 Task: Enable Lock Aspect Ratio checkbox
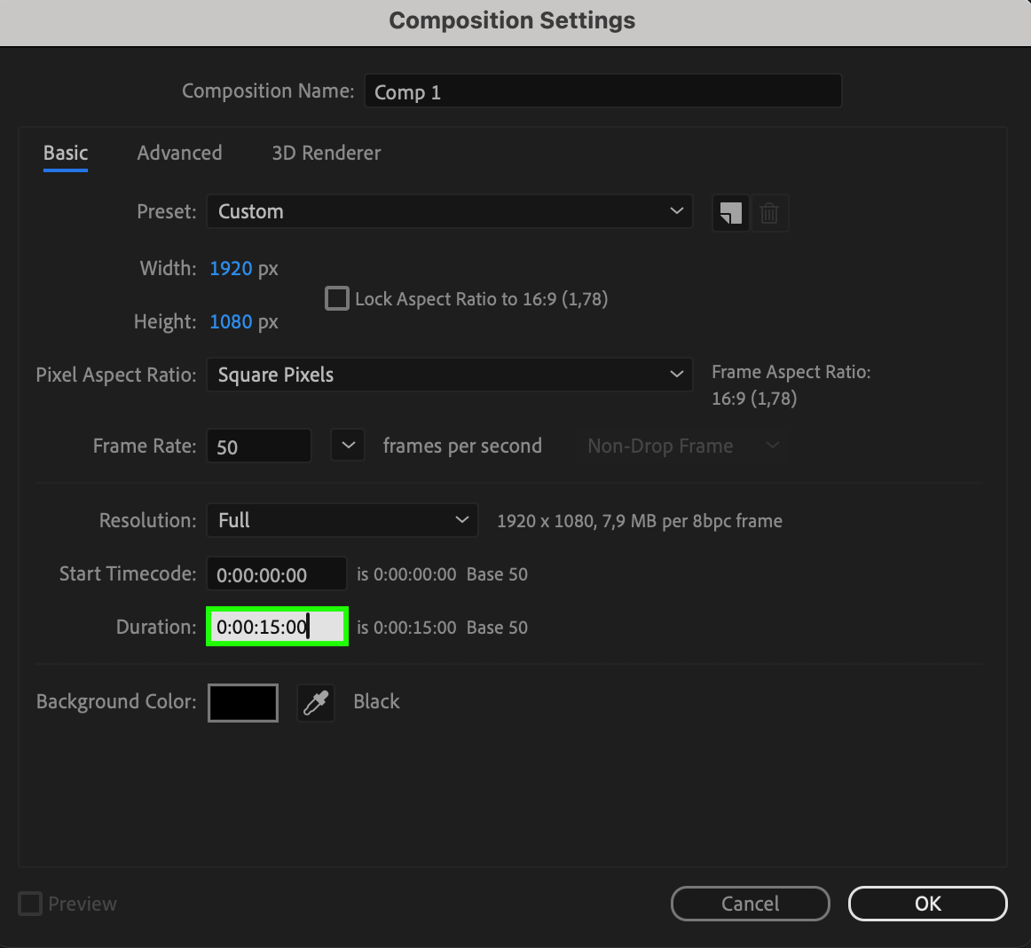[x=337, y=298]
